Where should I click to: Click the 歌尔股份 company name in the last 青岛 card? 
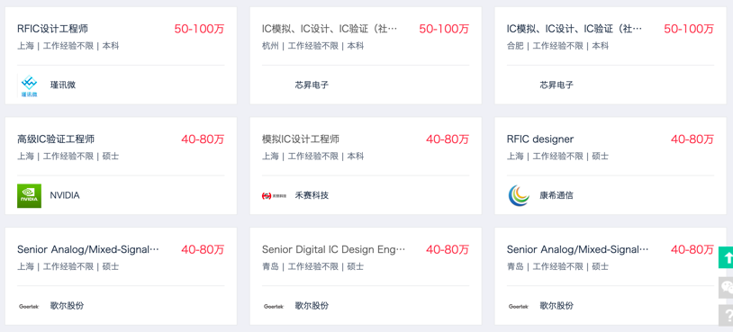coord(557,306)
